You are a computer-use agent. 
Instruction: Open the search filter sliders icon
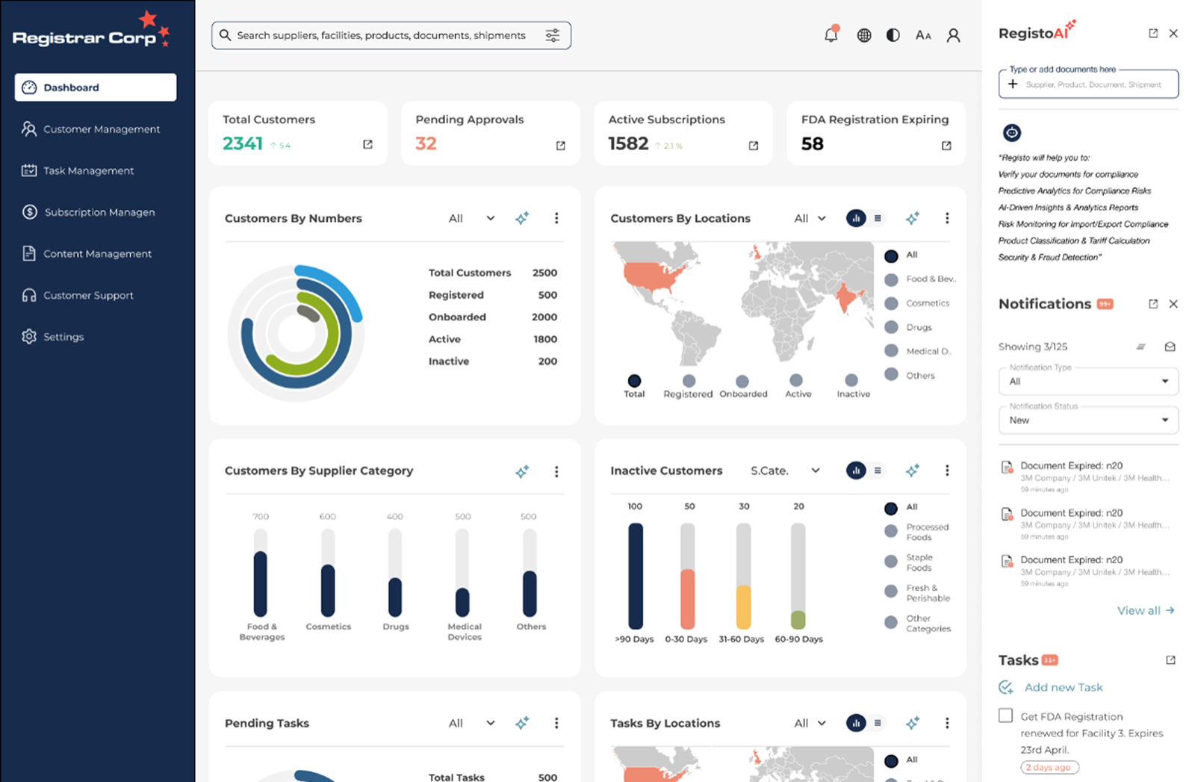point(553,35)
